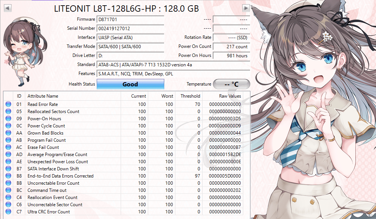Screen dimensions: 376x219
Task: Click the Current column header
Action: pyautogui.click(x=134, y=96)
